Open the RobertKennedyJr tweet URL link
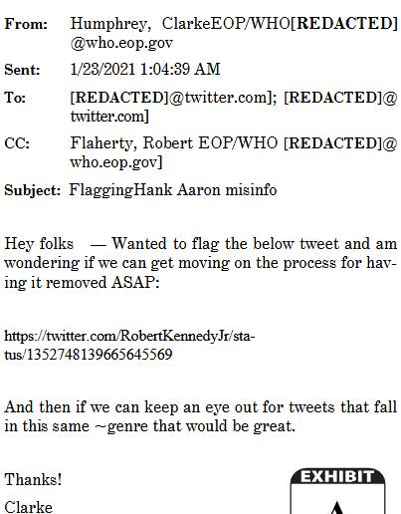Viewport: 401px width, 514px height. (129, 346)
